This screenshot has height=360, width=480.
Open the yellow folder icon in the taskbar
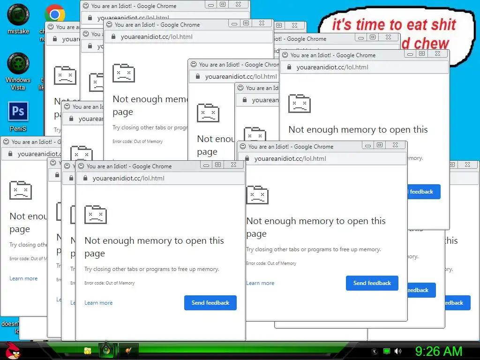pos(88,351)
